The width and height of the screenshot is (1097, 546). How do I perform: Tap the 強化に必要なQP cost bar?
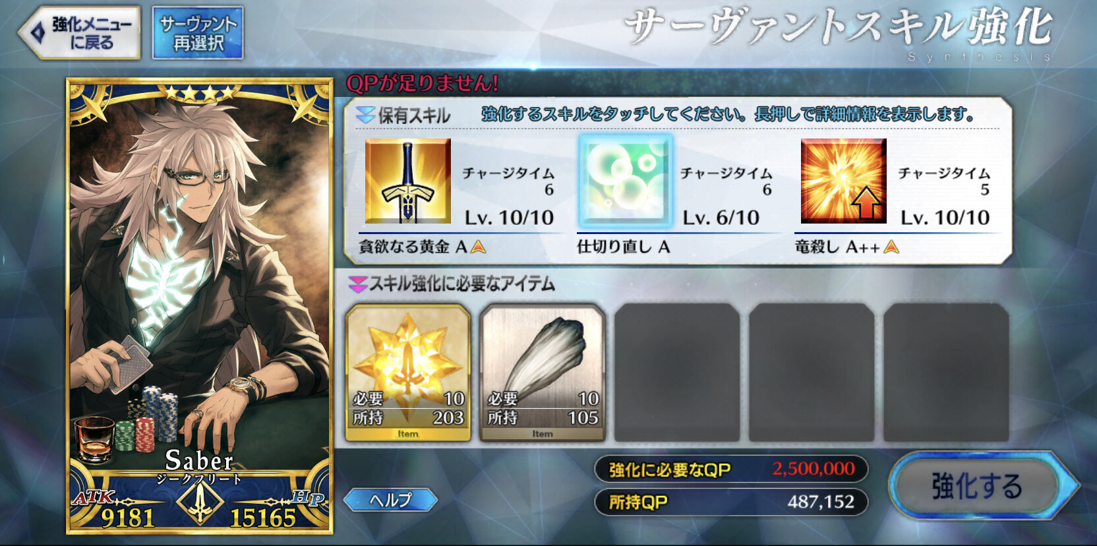point(730,470)
